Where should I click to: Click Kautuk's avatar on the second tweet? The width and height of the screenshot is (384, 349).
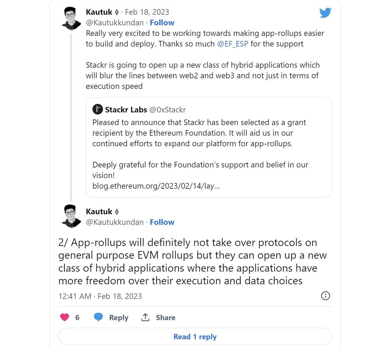(x=72, y=217)
